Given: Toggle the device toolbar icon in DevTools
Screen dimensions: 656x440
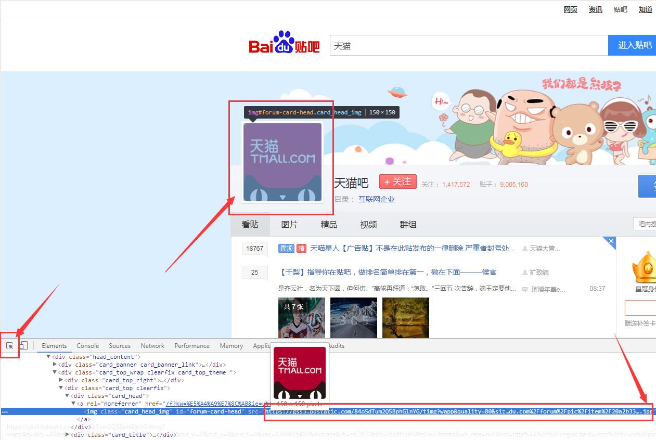Looking at the screenshot, I should click(x=23, y=346).
